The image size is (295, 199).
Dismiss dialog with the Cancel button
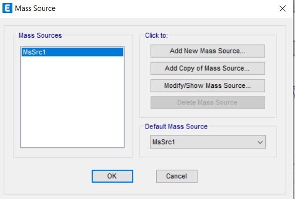[177, 176]
